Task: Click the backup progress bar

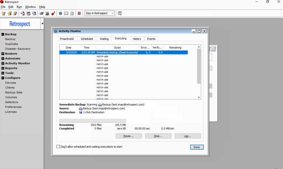Action: tap(93, 121)
